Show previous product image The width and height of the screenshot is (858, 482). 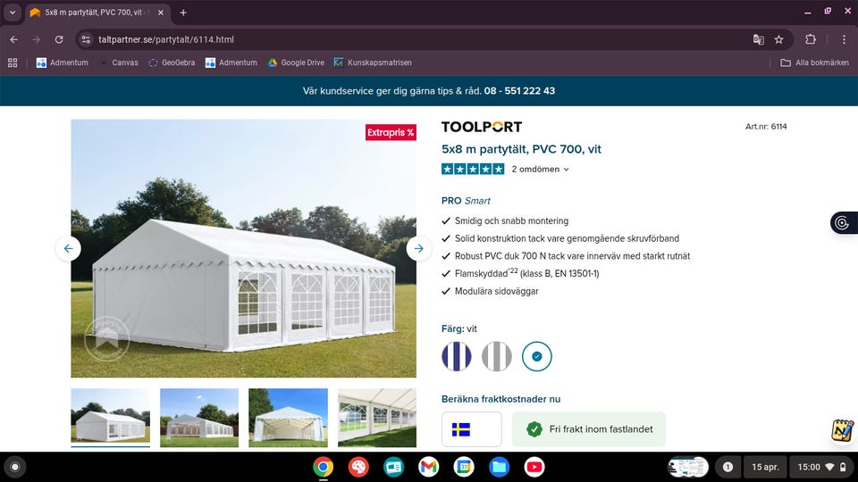[x=69, y=249]
